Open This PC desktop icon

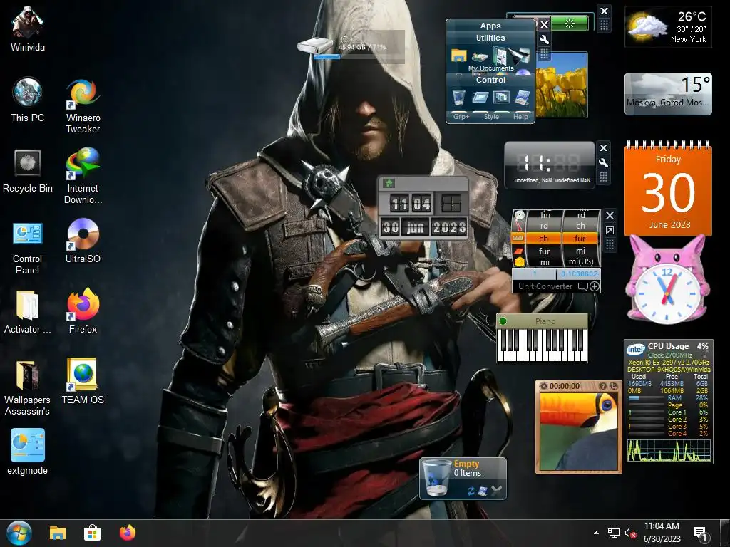point(28,100)
